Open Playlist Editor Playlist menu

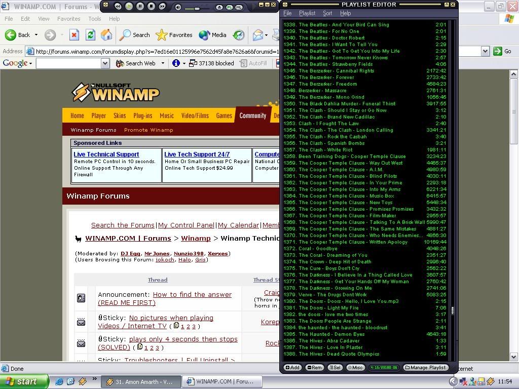pyautogui.click(x=307, y=13)
